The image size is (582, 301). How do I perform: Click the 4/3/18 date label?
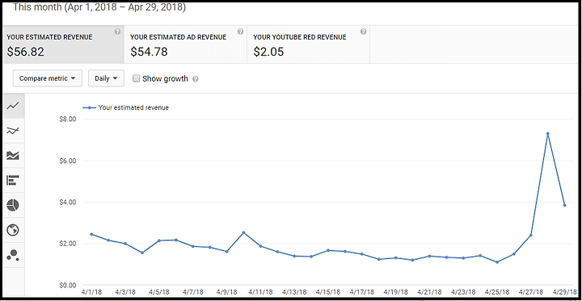[125, 292]
